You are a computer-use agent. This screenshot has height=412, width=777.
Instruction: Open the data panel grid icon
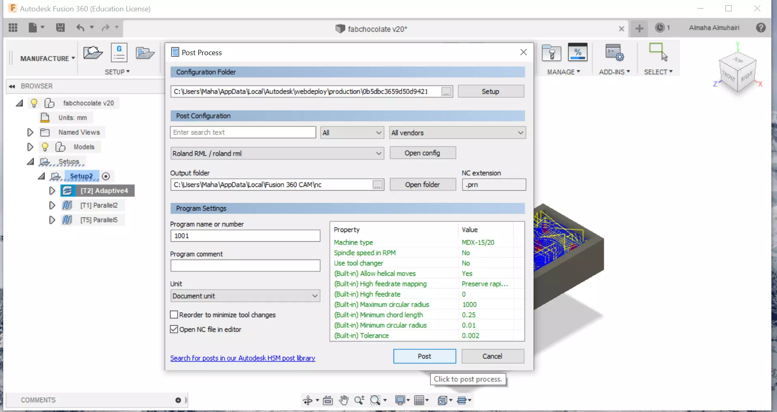[x=13, y=28]
